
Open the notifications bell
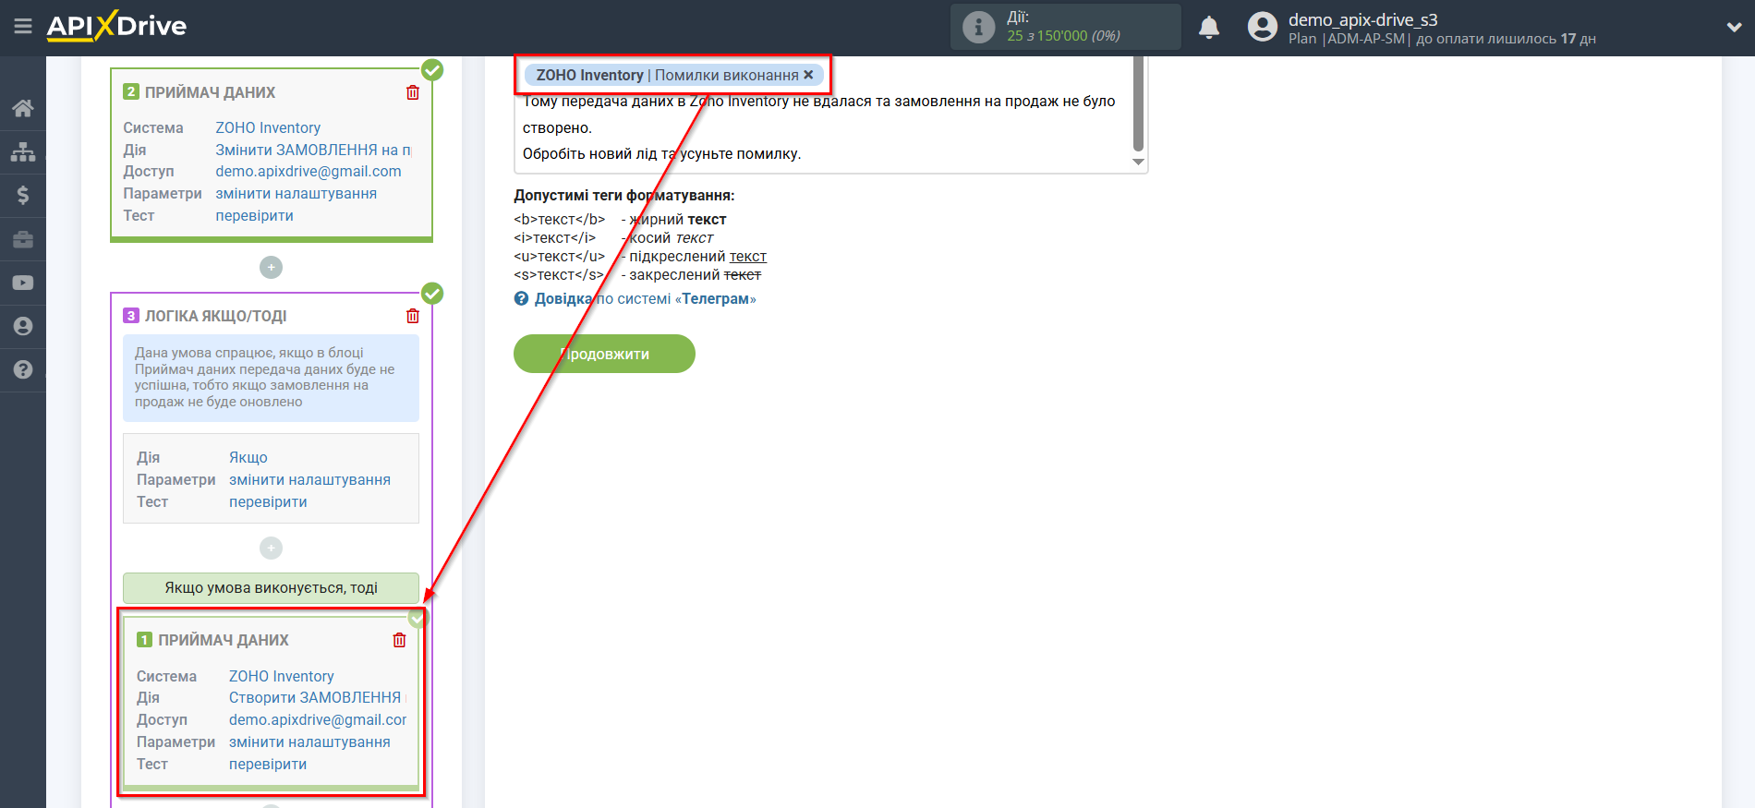click(1209, 28)
